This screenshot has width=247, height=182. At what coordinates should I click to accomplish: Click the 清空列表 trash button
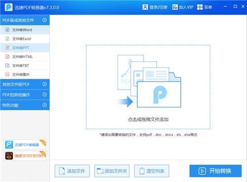[x=152, y=171]
